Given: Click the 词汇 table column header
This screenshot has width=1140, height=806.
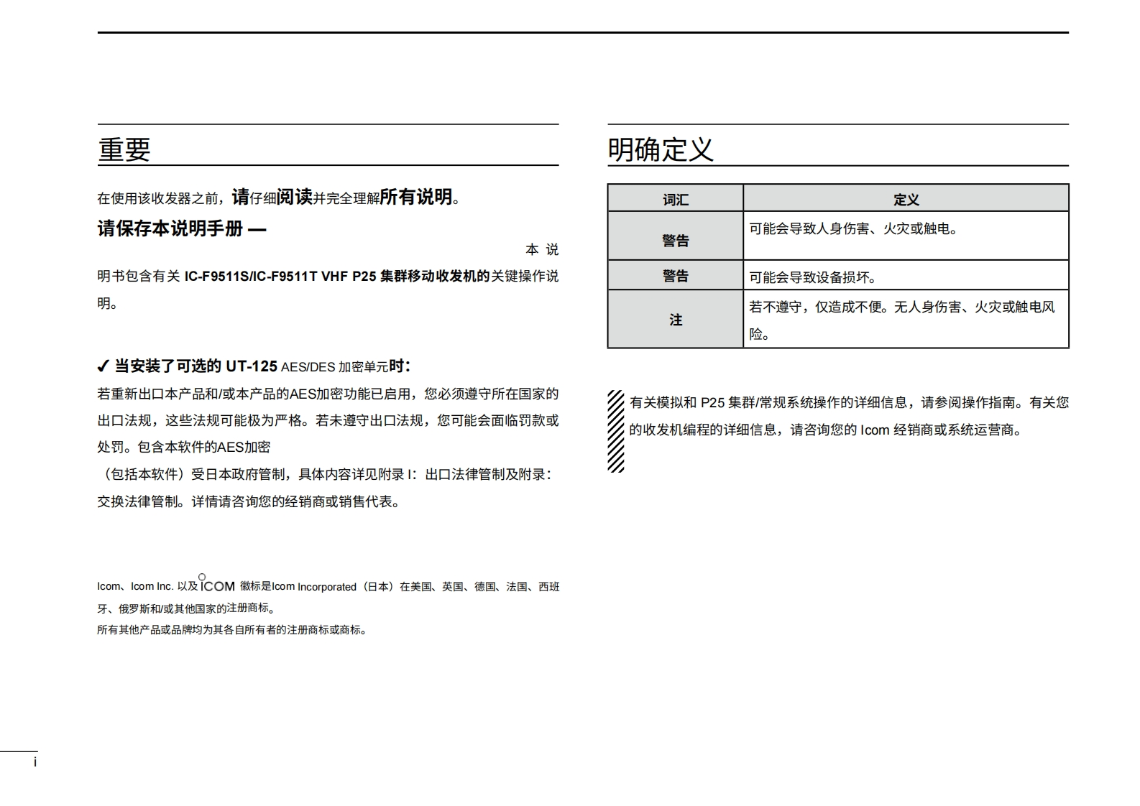Looking at the screenshot, I should coord(675,199).
